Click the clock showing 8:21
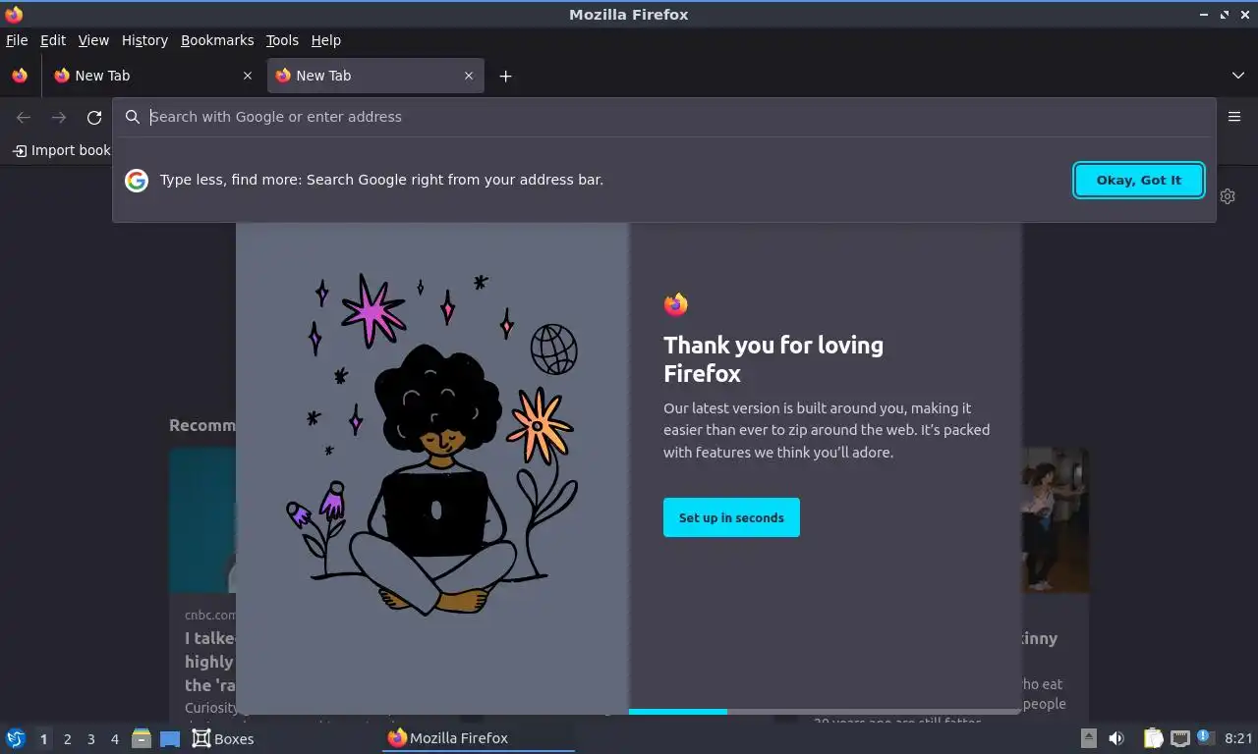This screenshot has height=754, width=1258. (x=1238, y=738)
